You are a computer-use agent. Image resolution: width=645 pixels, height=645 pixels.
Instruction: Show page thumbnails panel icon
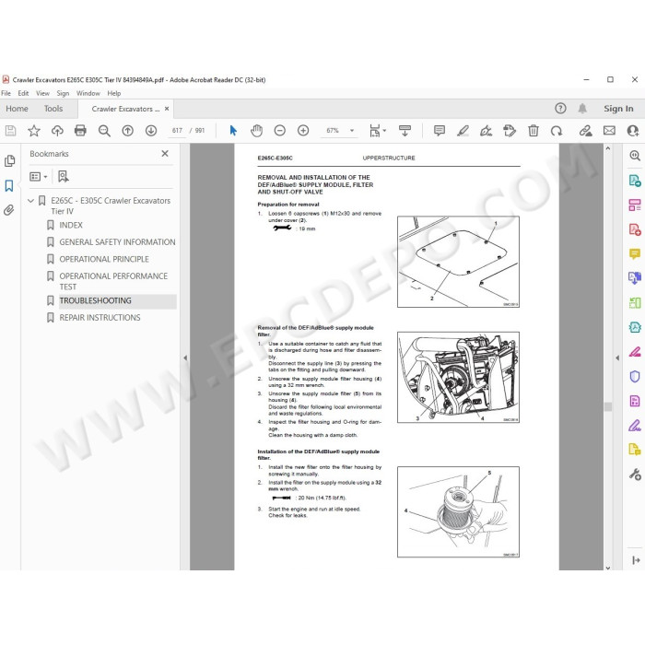(x=9, y=161)
